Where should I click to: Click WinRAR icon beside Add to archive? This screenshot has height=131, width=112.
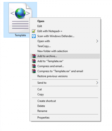tap(34, 56)
